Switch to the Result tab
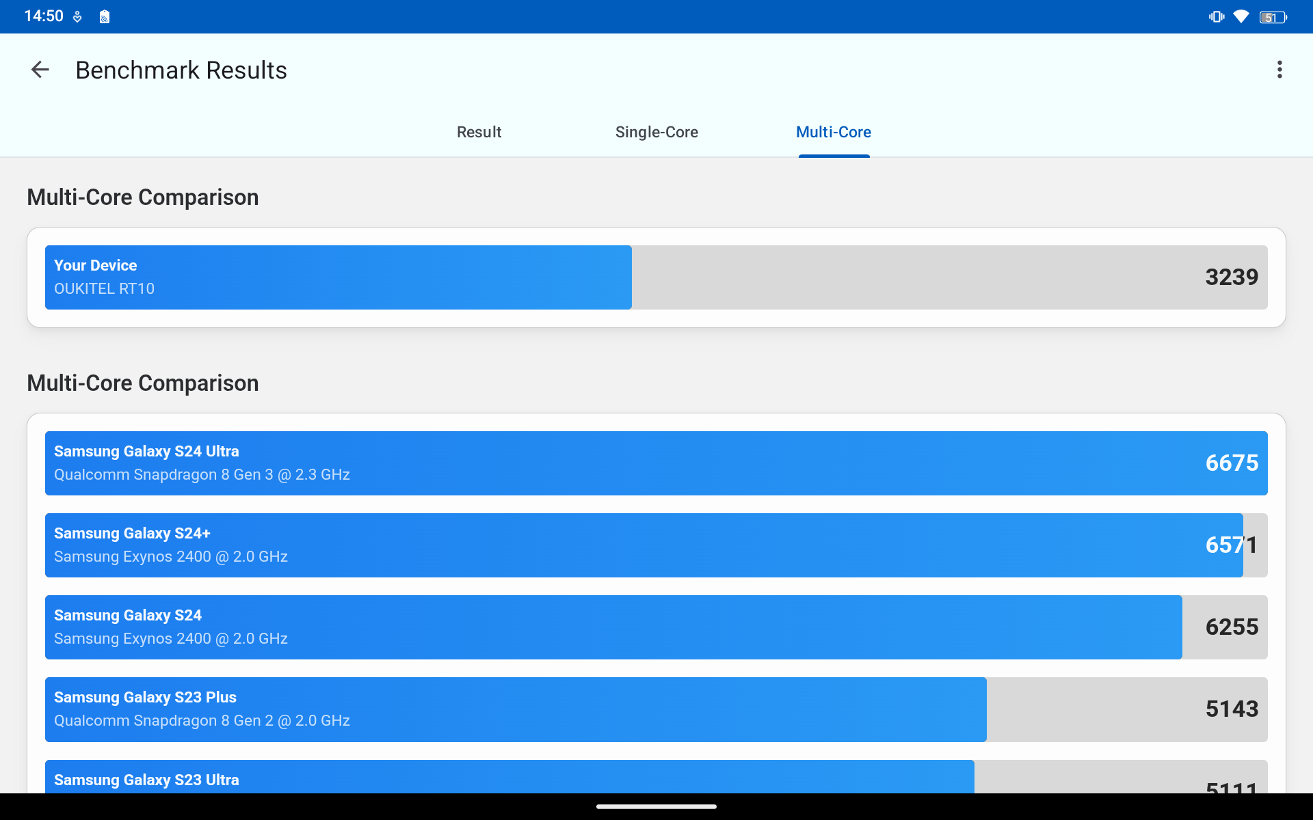This screenshot has height=820, width=1313. (x=479, y=132)
